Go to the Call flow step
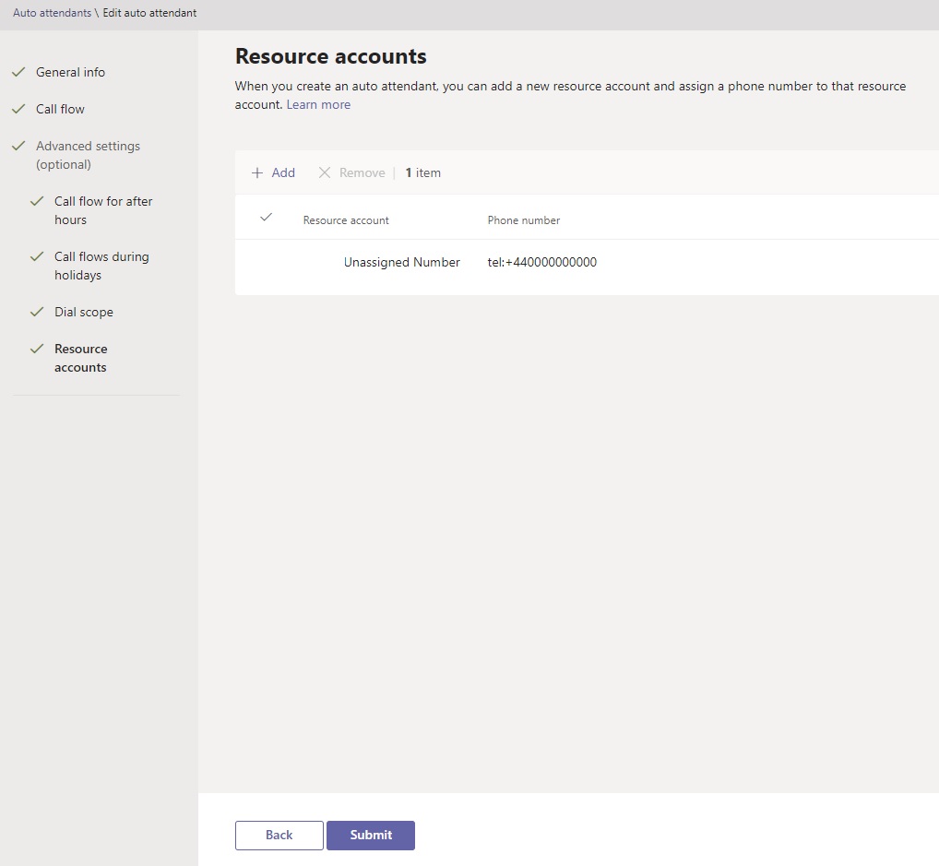Screen dimensions: 939x866 60,109
